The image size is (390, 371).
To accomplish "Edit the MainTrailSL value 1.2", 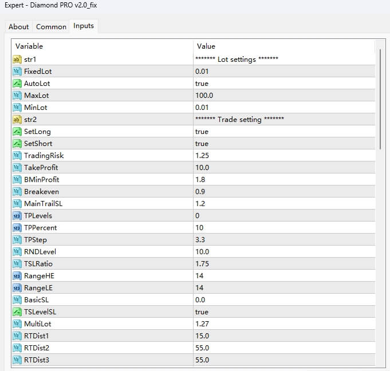I will pos(200,204).
